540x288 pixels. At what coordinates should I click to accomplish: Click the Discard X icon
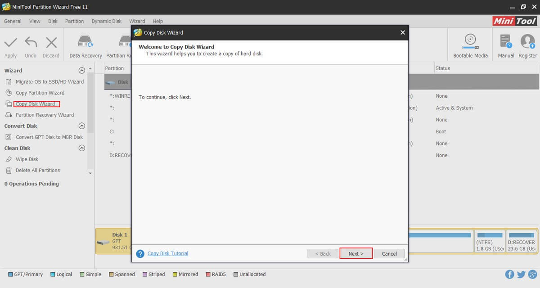click(51, 43)
